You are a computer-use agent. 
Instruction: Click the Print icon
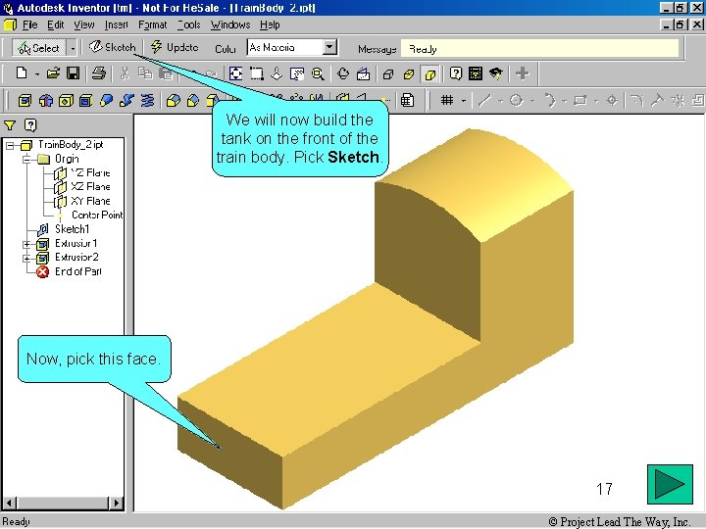click(x=99, y=72)
